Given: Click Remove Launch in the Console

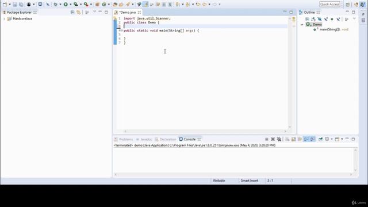Looking at the screenshot, I should tap(273, 139).
